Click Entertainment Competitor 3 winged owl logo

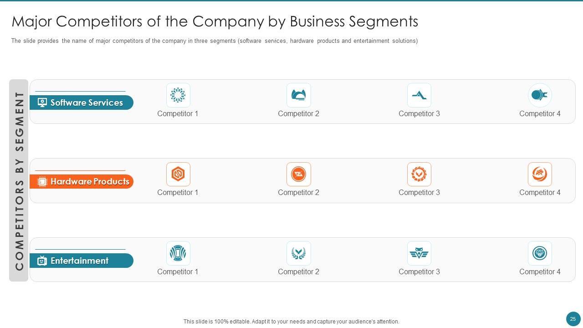click(419, 253)
